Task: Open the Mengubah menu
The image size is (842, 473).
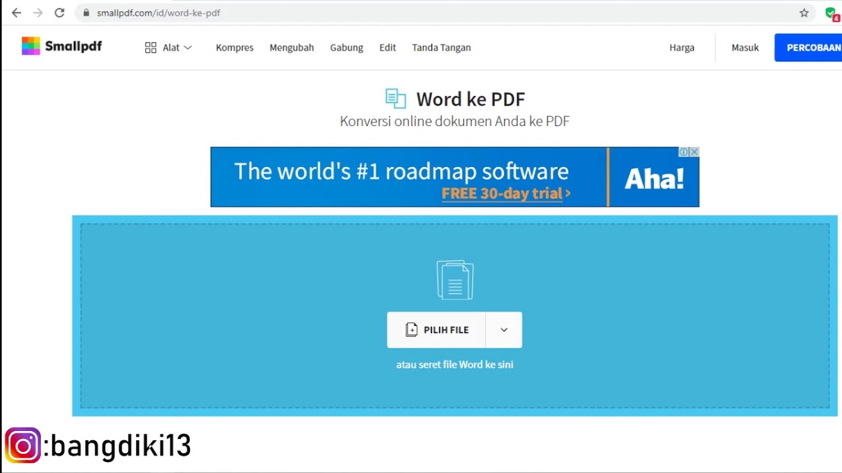Action: pyautogui.click(x=291, y=47)
